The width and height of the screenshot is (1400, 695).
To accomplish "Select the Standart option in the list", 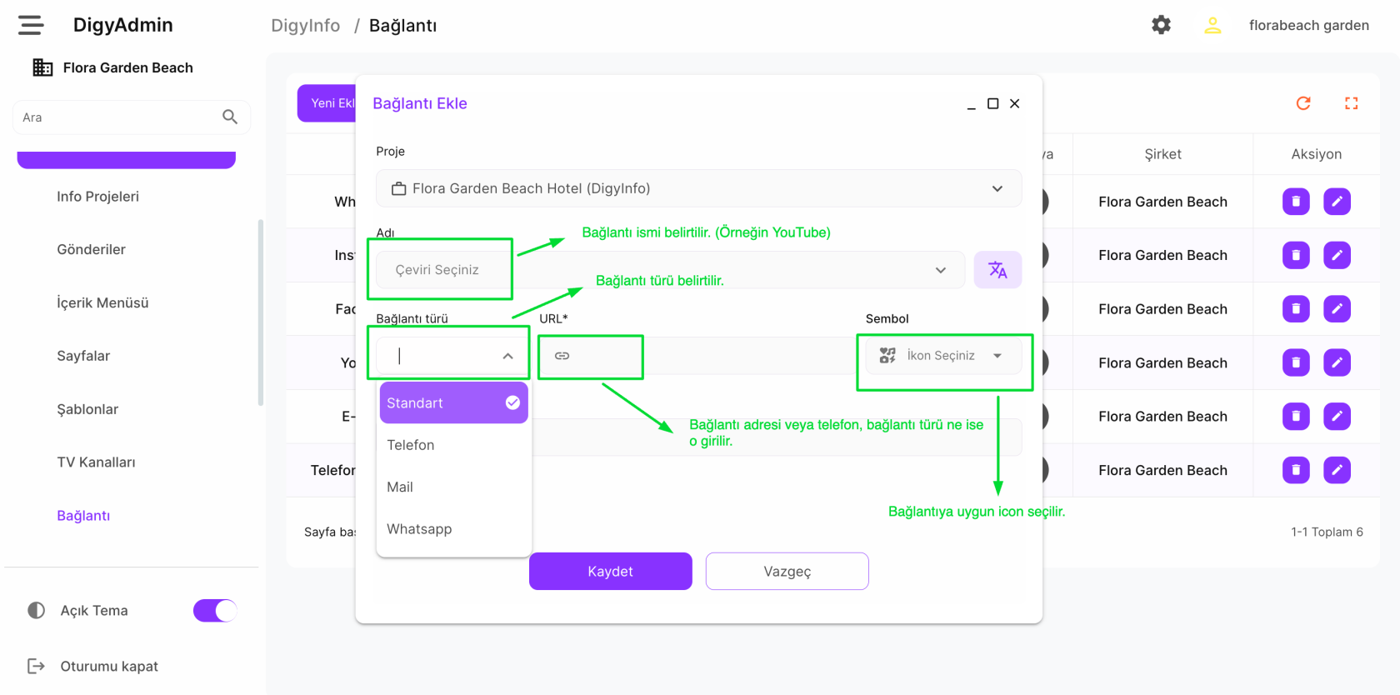I will click(453, 403).
